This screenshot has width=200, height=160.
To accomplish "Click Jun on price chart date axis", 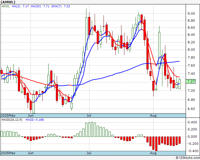I will click(31, 115).
